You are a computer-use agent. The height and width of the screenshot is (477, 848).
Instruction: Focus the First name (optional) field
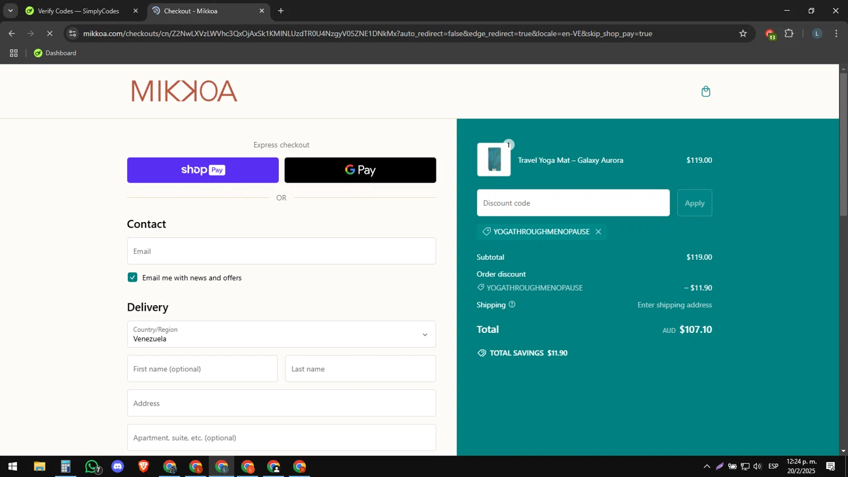[x=202, y=368]
